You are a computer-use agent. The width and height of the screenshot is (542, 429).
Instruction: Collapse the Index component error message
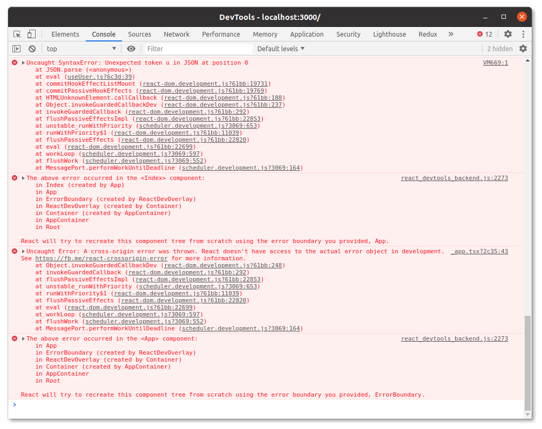pos(23,178)
